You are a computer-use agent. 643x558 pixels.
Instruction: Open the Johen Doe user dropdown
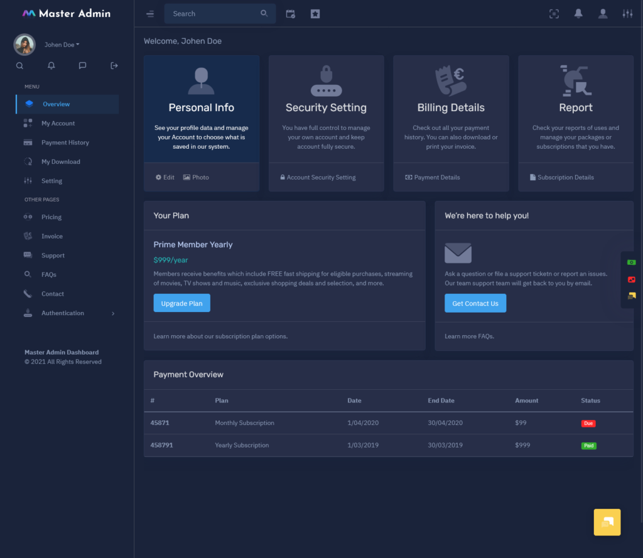click(x=62, y=45)
